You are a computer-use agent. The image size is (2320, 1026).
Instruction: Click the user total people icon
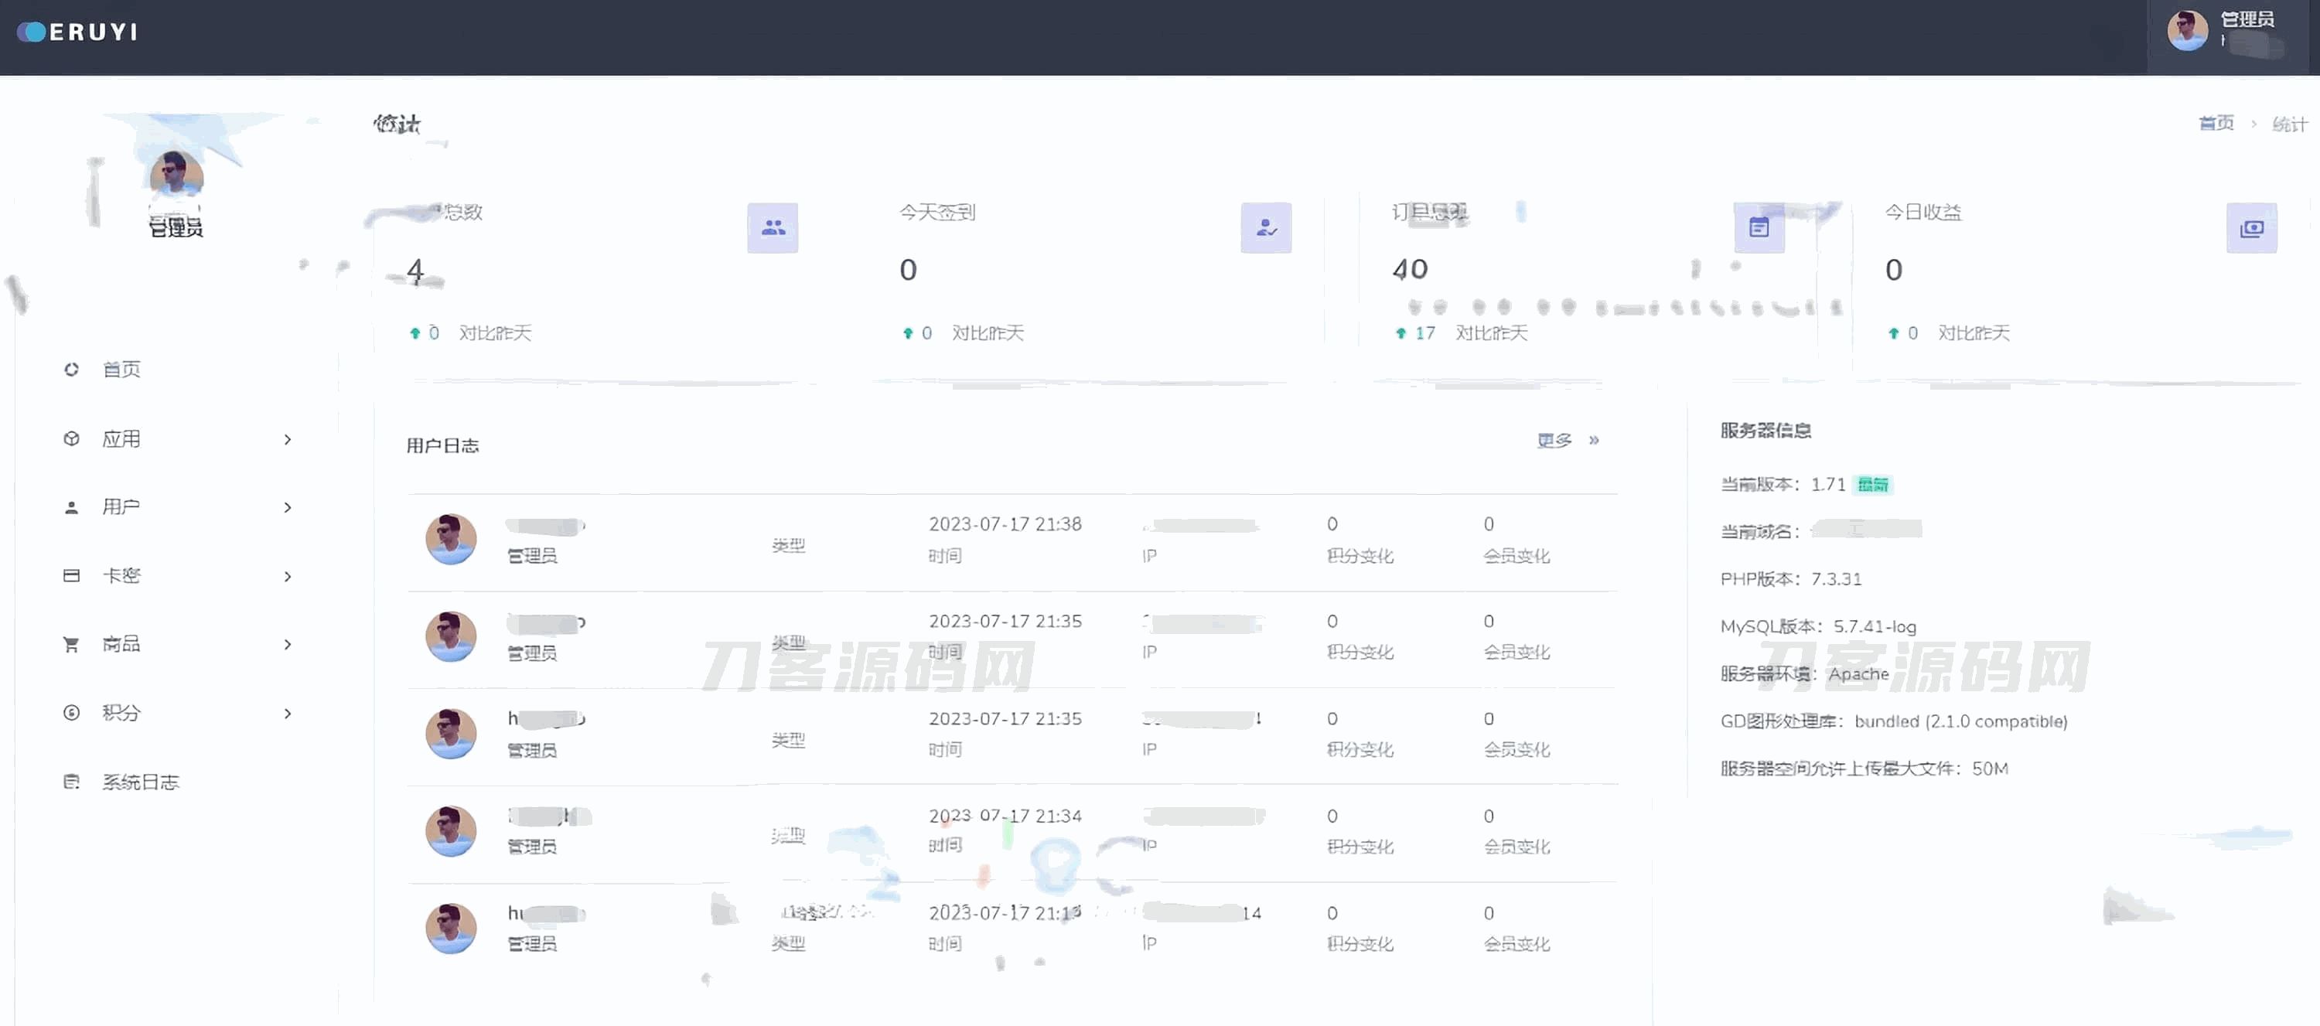pyautogui.click(x=772, y=228)
